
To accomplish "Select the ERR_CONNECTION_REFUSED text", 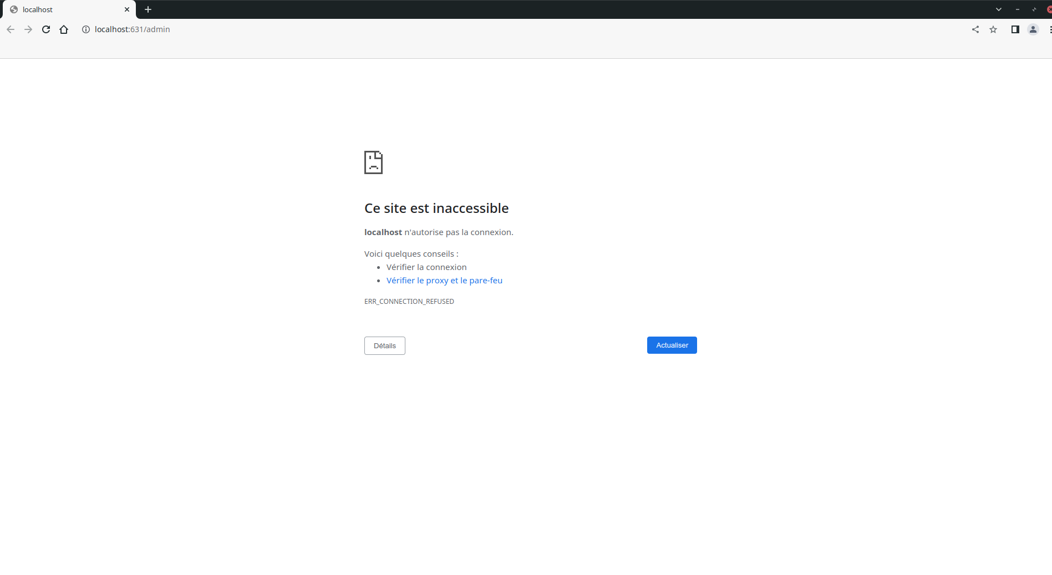I will [409, 302].
